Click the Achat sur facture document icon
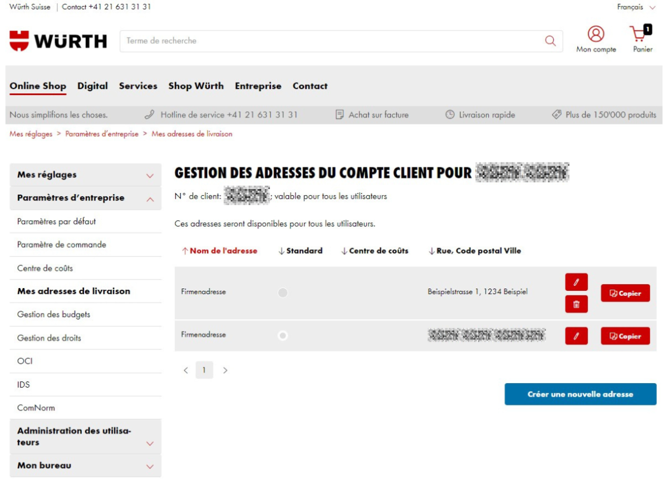Viewport: 668px width, 481px height. [x=340, y=115]
